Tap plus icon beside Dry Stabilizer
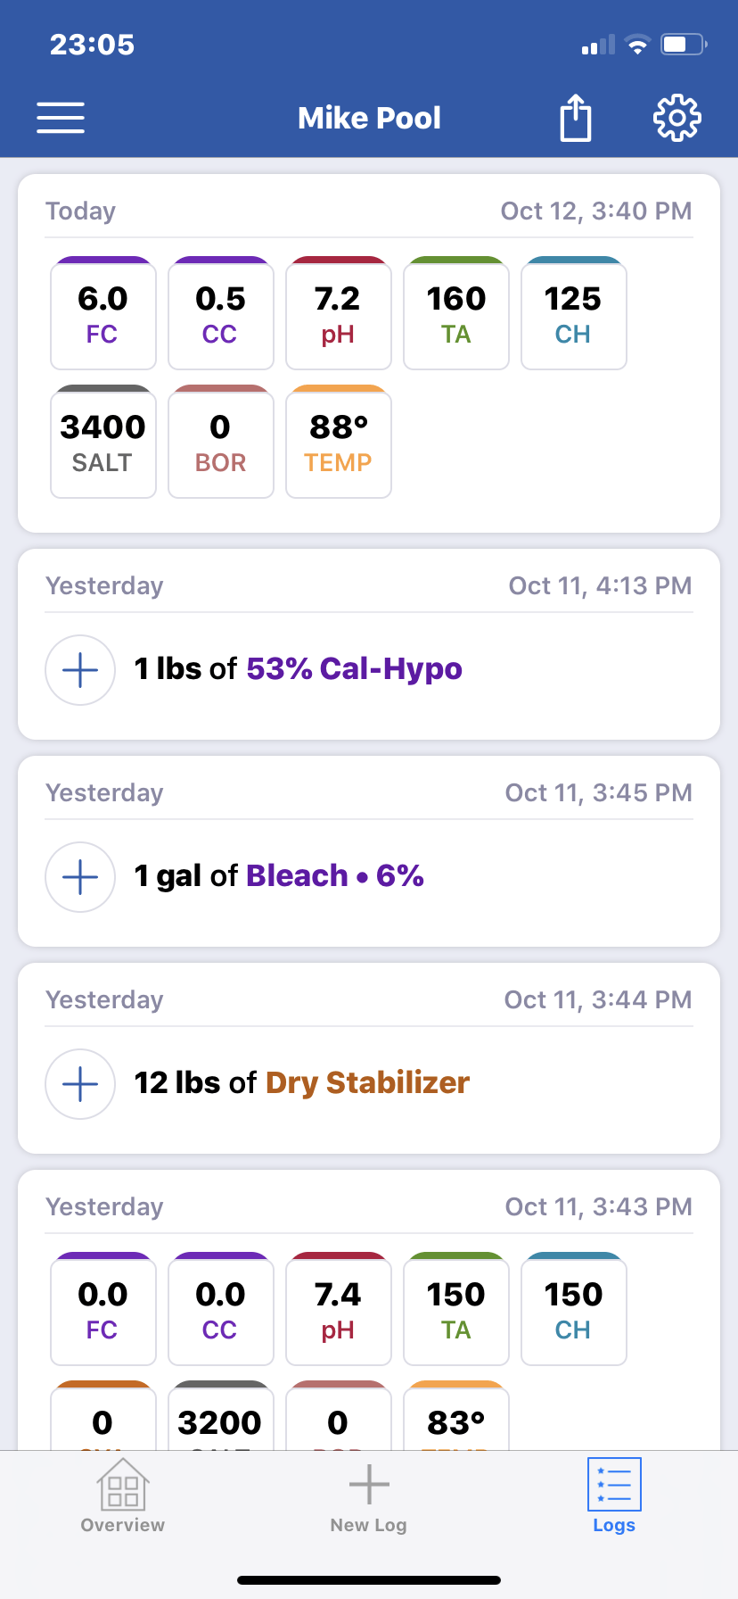738x1599 pixels. (x=80, y=1084)
